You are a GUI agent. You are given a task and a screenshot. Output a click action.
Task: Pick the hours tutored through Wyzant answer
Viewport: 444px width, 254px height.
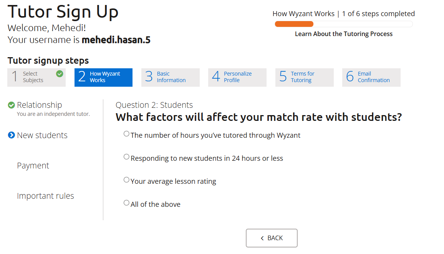126,134
